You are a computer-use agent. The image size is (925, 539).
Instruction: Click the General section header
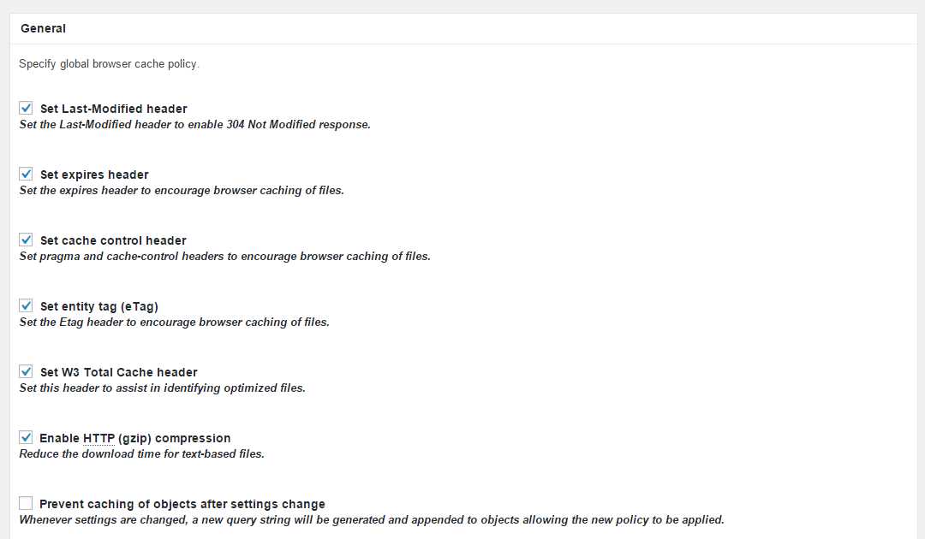point(43,28)
